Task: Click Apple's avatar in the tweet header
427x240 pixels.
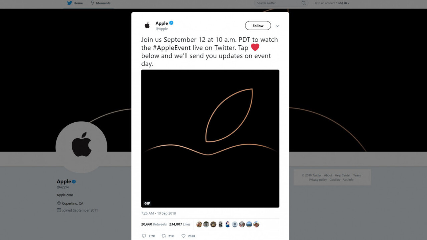Action: [147, 26]
